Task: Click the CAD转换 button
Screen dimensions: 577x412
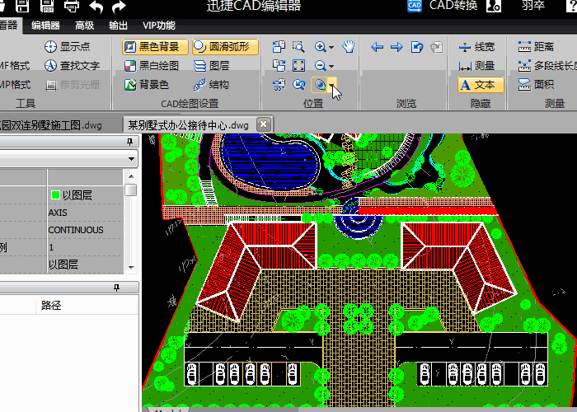Action: point(442,7)
